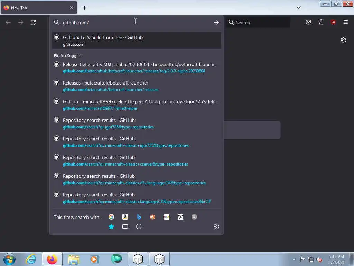Click the Windows Start orb
The image size is (354, 266).
[9, 259]
